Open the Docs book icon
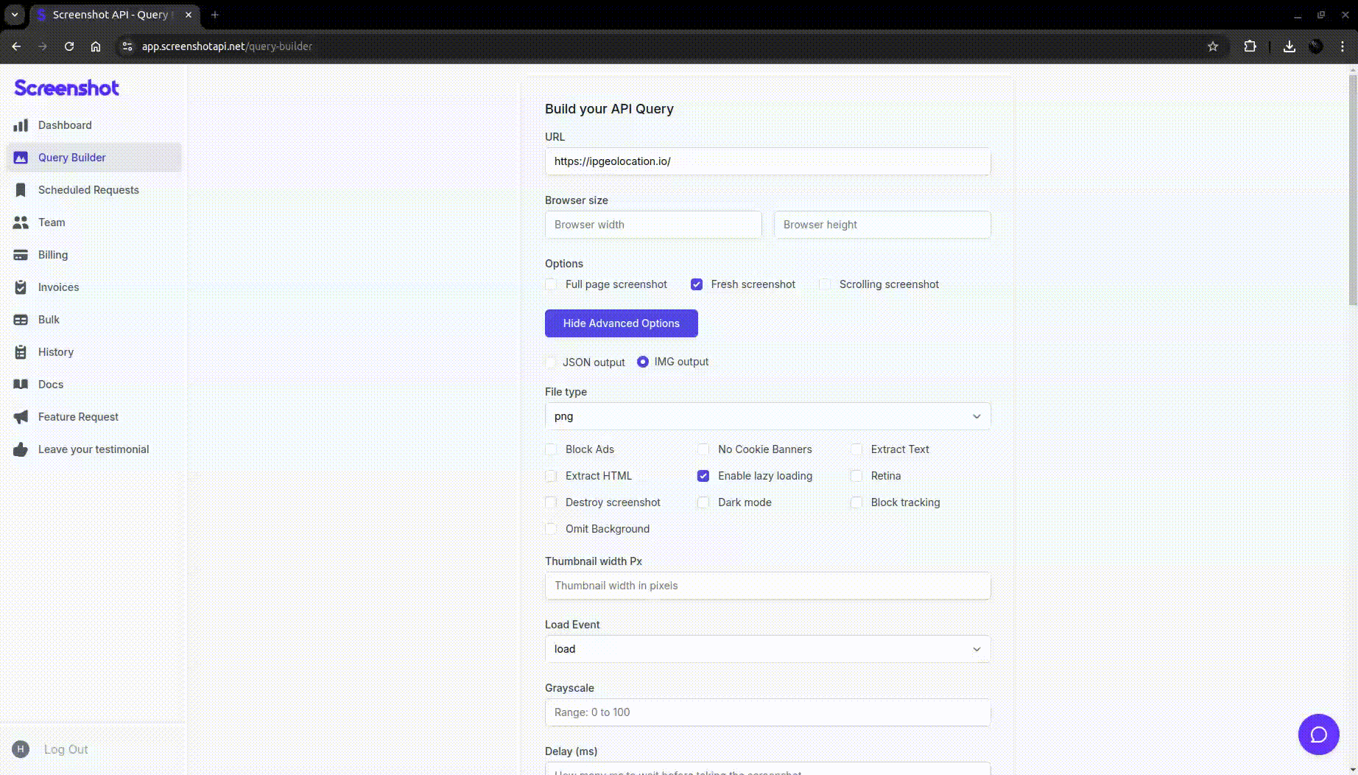 21,385
